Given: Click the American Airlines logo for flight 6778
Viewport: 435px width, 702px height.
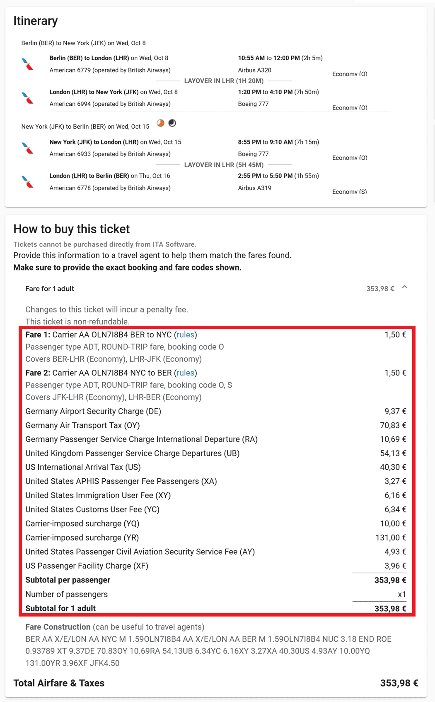Looking at the screenshot, I should tap(27, 182).
